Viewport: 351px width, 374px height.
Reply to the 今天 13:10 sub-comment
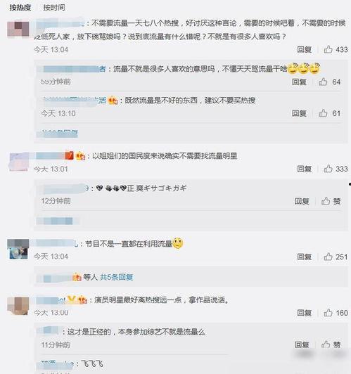[x=299, y=113]
